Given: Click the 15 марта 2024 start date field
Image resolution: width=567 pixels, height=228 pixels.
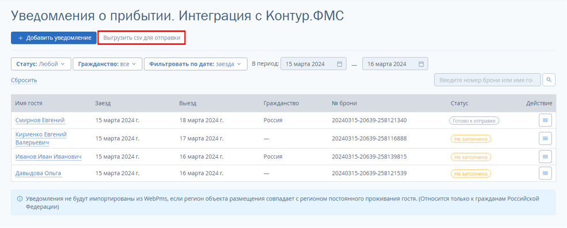Looking at the screenshot, I should [314, 64].
